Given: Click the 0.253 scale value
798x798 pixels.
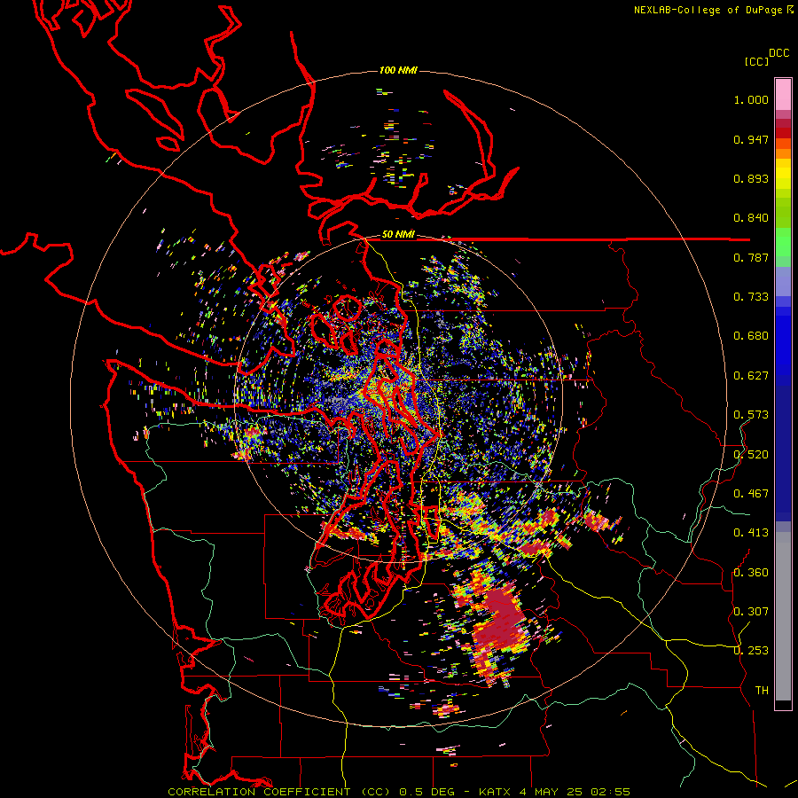Looking at the screenshot, I should point(751,651).
